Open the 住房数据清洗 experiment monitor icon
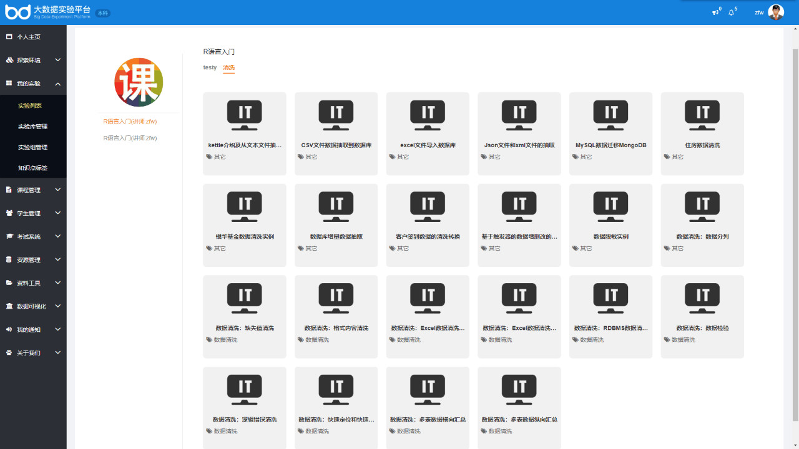This screenshot has height=449, width=799. pos(702,115)
